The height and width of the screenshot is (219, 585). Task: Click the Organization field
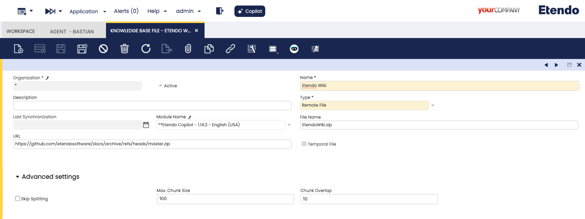(x=77, y=86)
